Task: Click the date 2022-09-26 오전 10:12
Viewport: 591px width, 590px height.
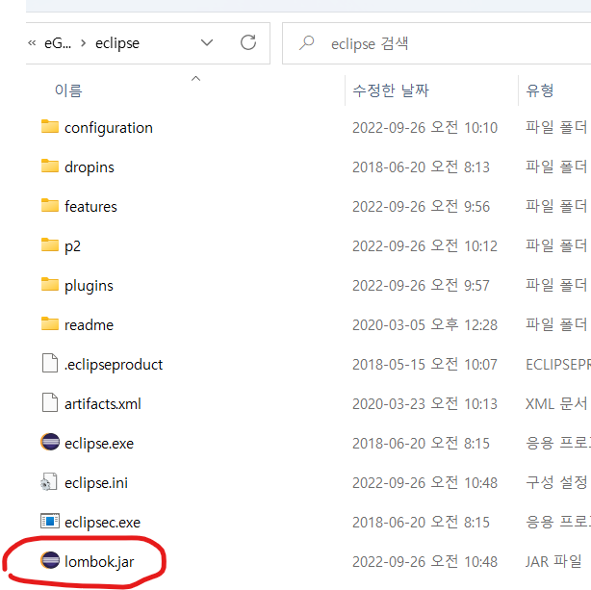Action: pyautogui.click(x=424, y=245)
